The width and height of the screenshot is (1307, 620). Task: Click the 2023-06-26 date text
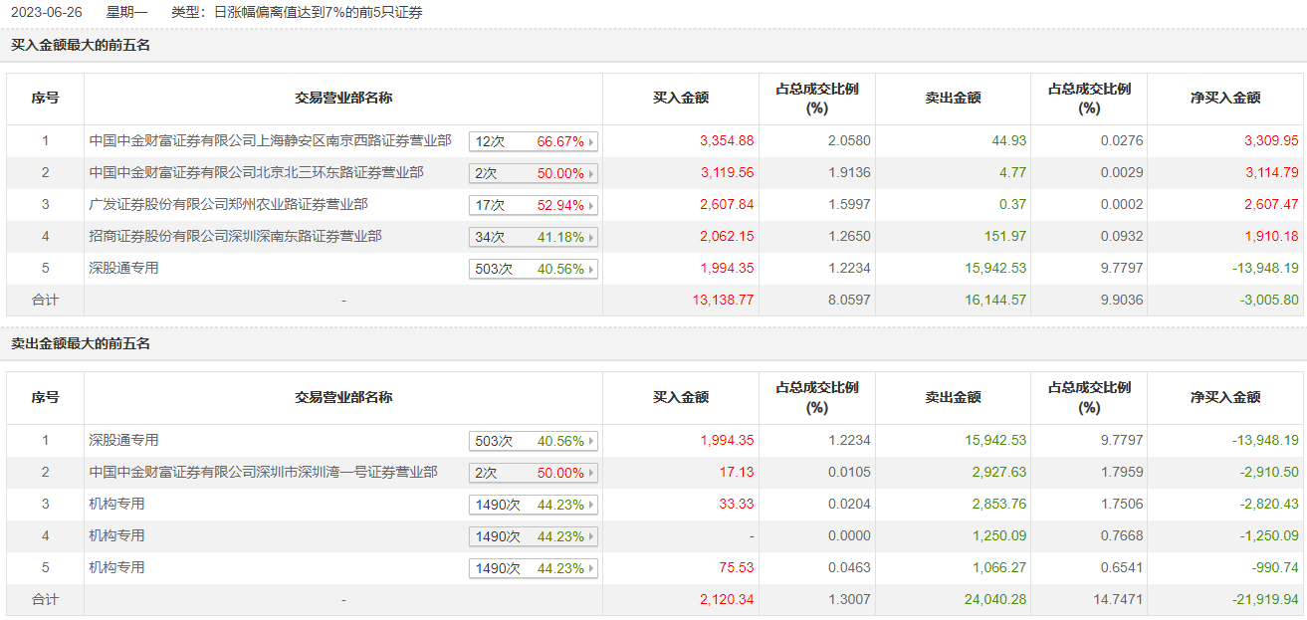click(x=46, y=12)
